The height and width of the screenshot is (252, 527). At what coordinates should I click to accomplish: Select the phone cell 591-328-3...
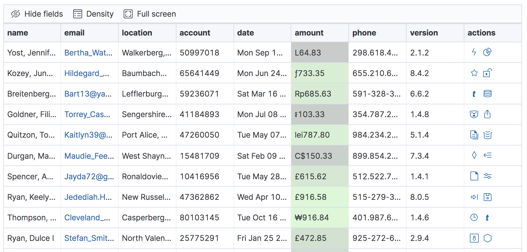pos(377,94)
